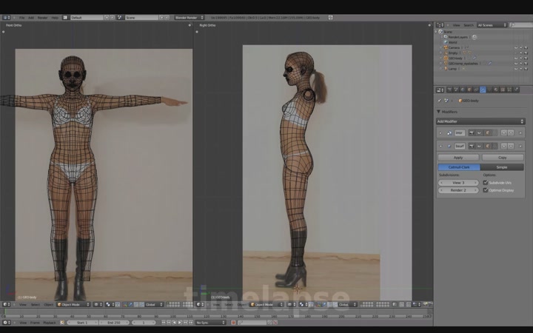The width and height of the screenshot is (533, 333).
Task: Open the Frame menu in timeline
Action: point(35,323)
